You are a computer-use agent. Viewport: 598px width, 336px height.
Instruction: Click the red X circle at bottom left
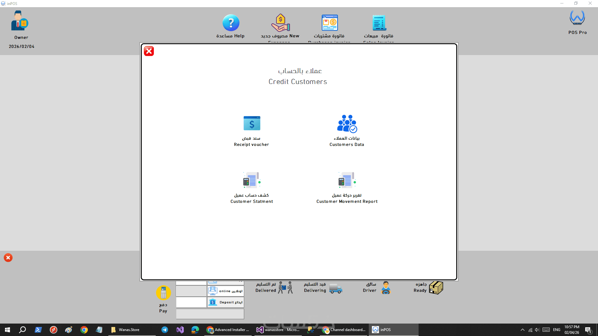[x=8, y=258]
